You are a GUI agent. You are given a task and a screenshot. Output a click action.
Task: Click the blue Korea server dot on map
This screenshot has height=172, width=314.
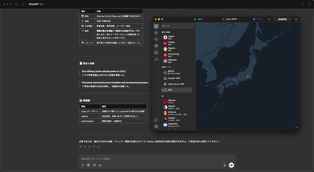(207, 69)
